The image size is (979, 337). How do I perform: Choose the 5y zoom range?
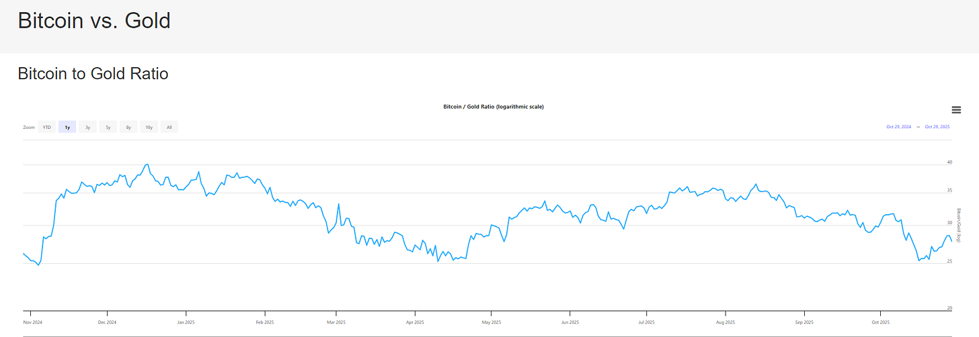click(x=108, y=127)
